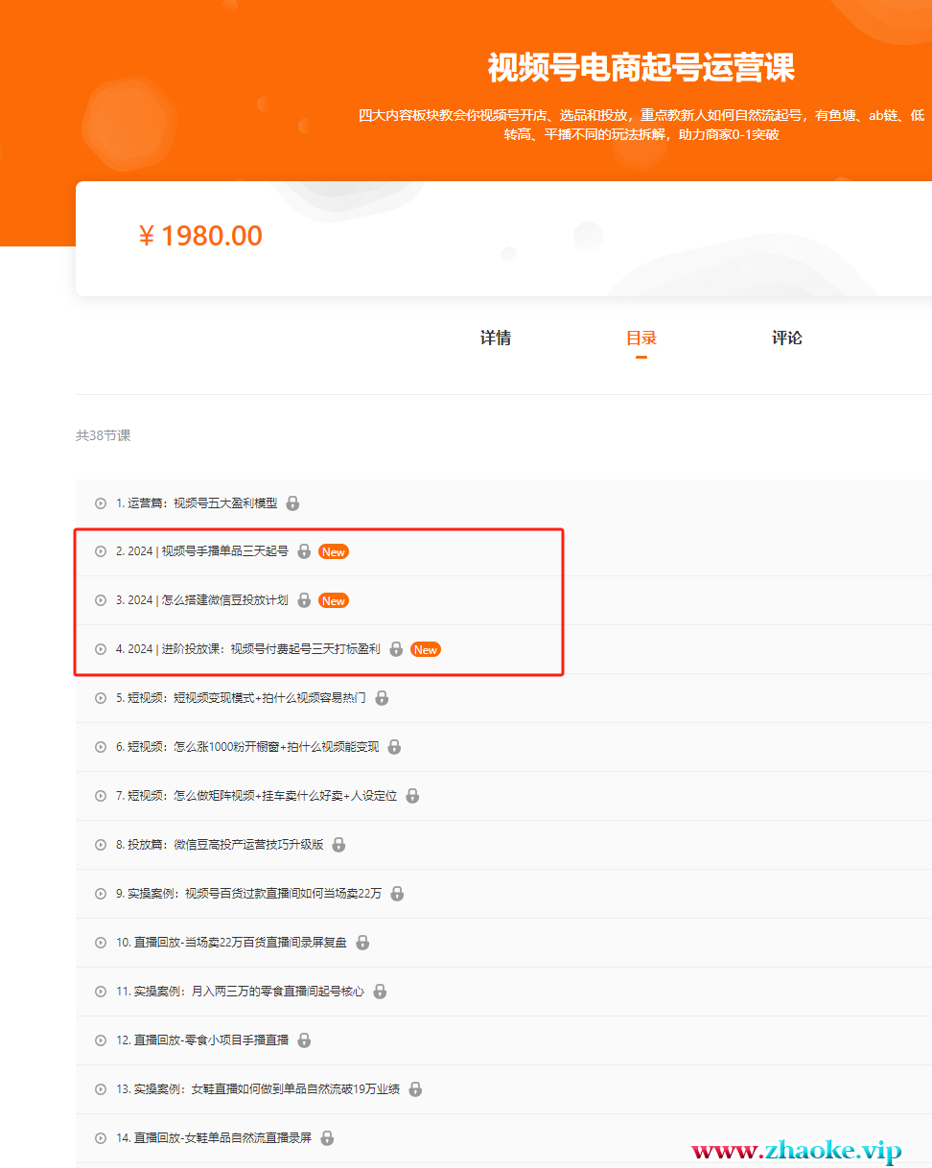Screen dimensions: 932x1168
Task: Click the play icon beside lesson 14
Action: pos(101,1138)
